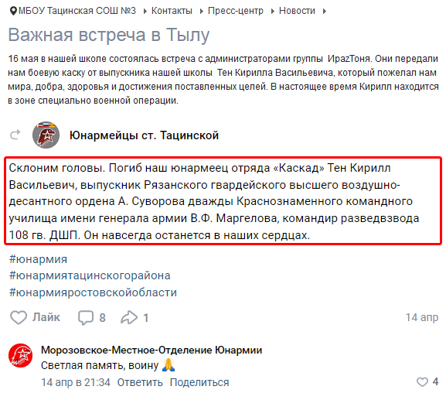
Task: Open Юнармейцы ст. Тацинской group avatar
Action: 46,135
